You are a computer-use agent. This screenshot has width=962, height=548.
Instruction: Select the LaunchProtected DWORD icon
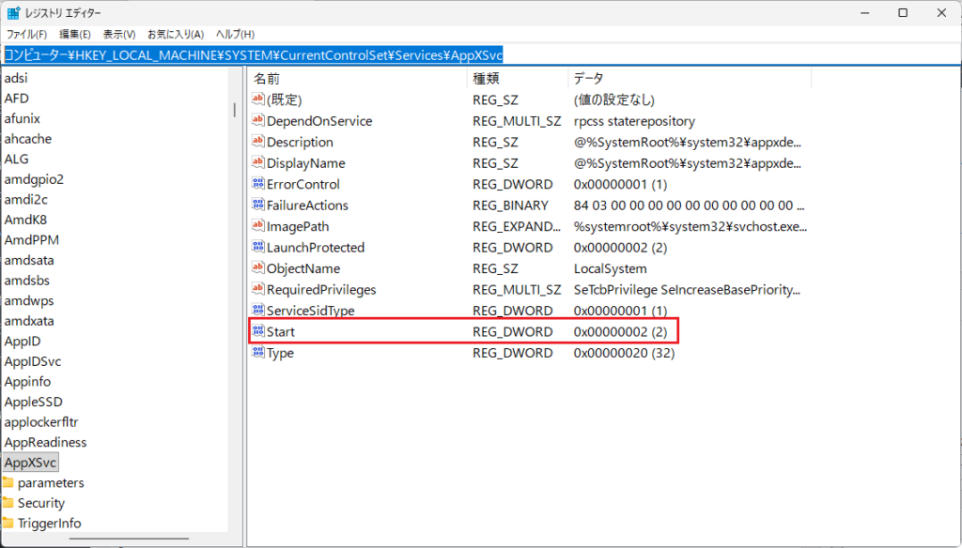(258, 248)
